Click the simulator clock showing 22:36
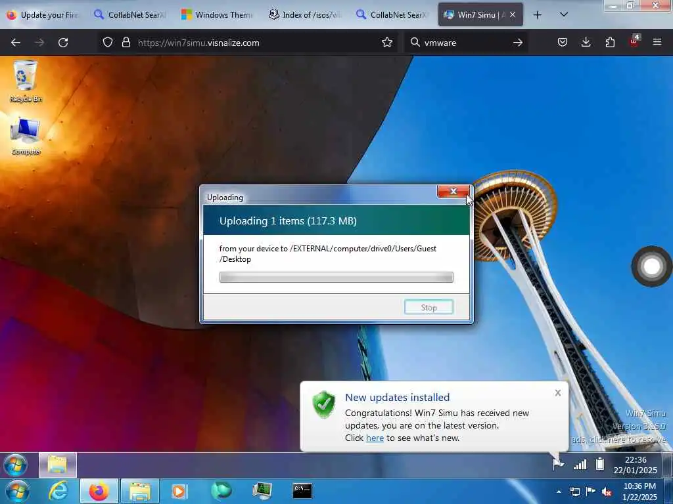The height and width of the screenshot is (504, 673). coord(636,465)
